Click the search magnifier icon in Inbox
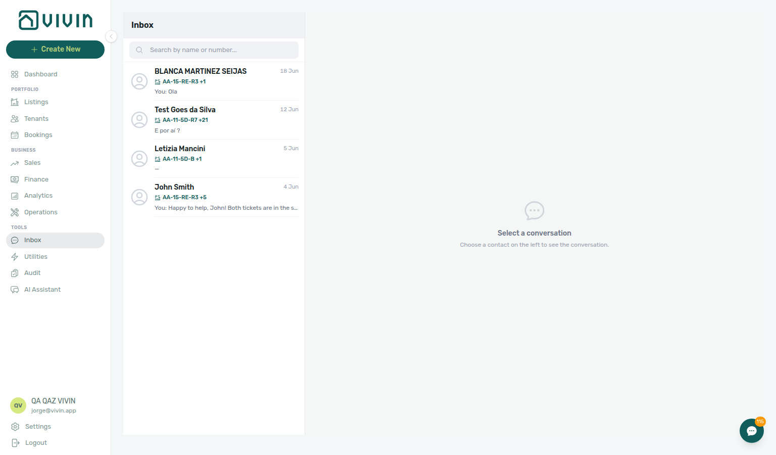The width and height of the screenshot is (776, 455). [139, 50]
